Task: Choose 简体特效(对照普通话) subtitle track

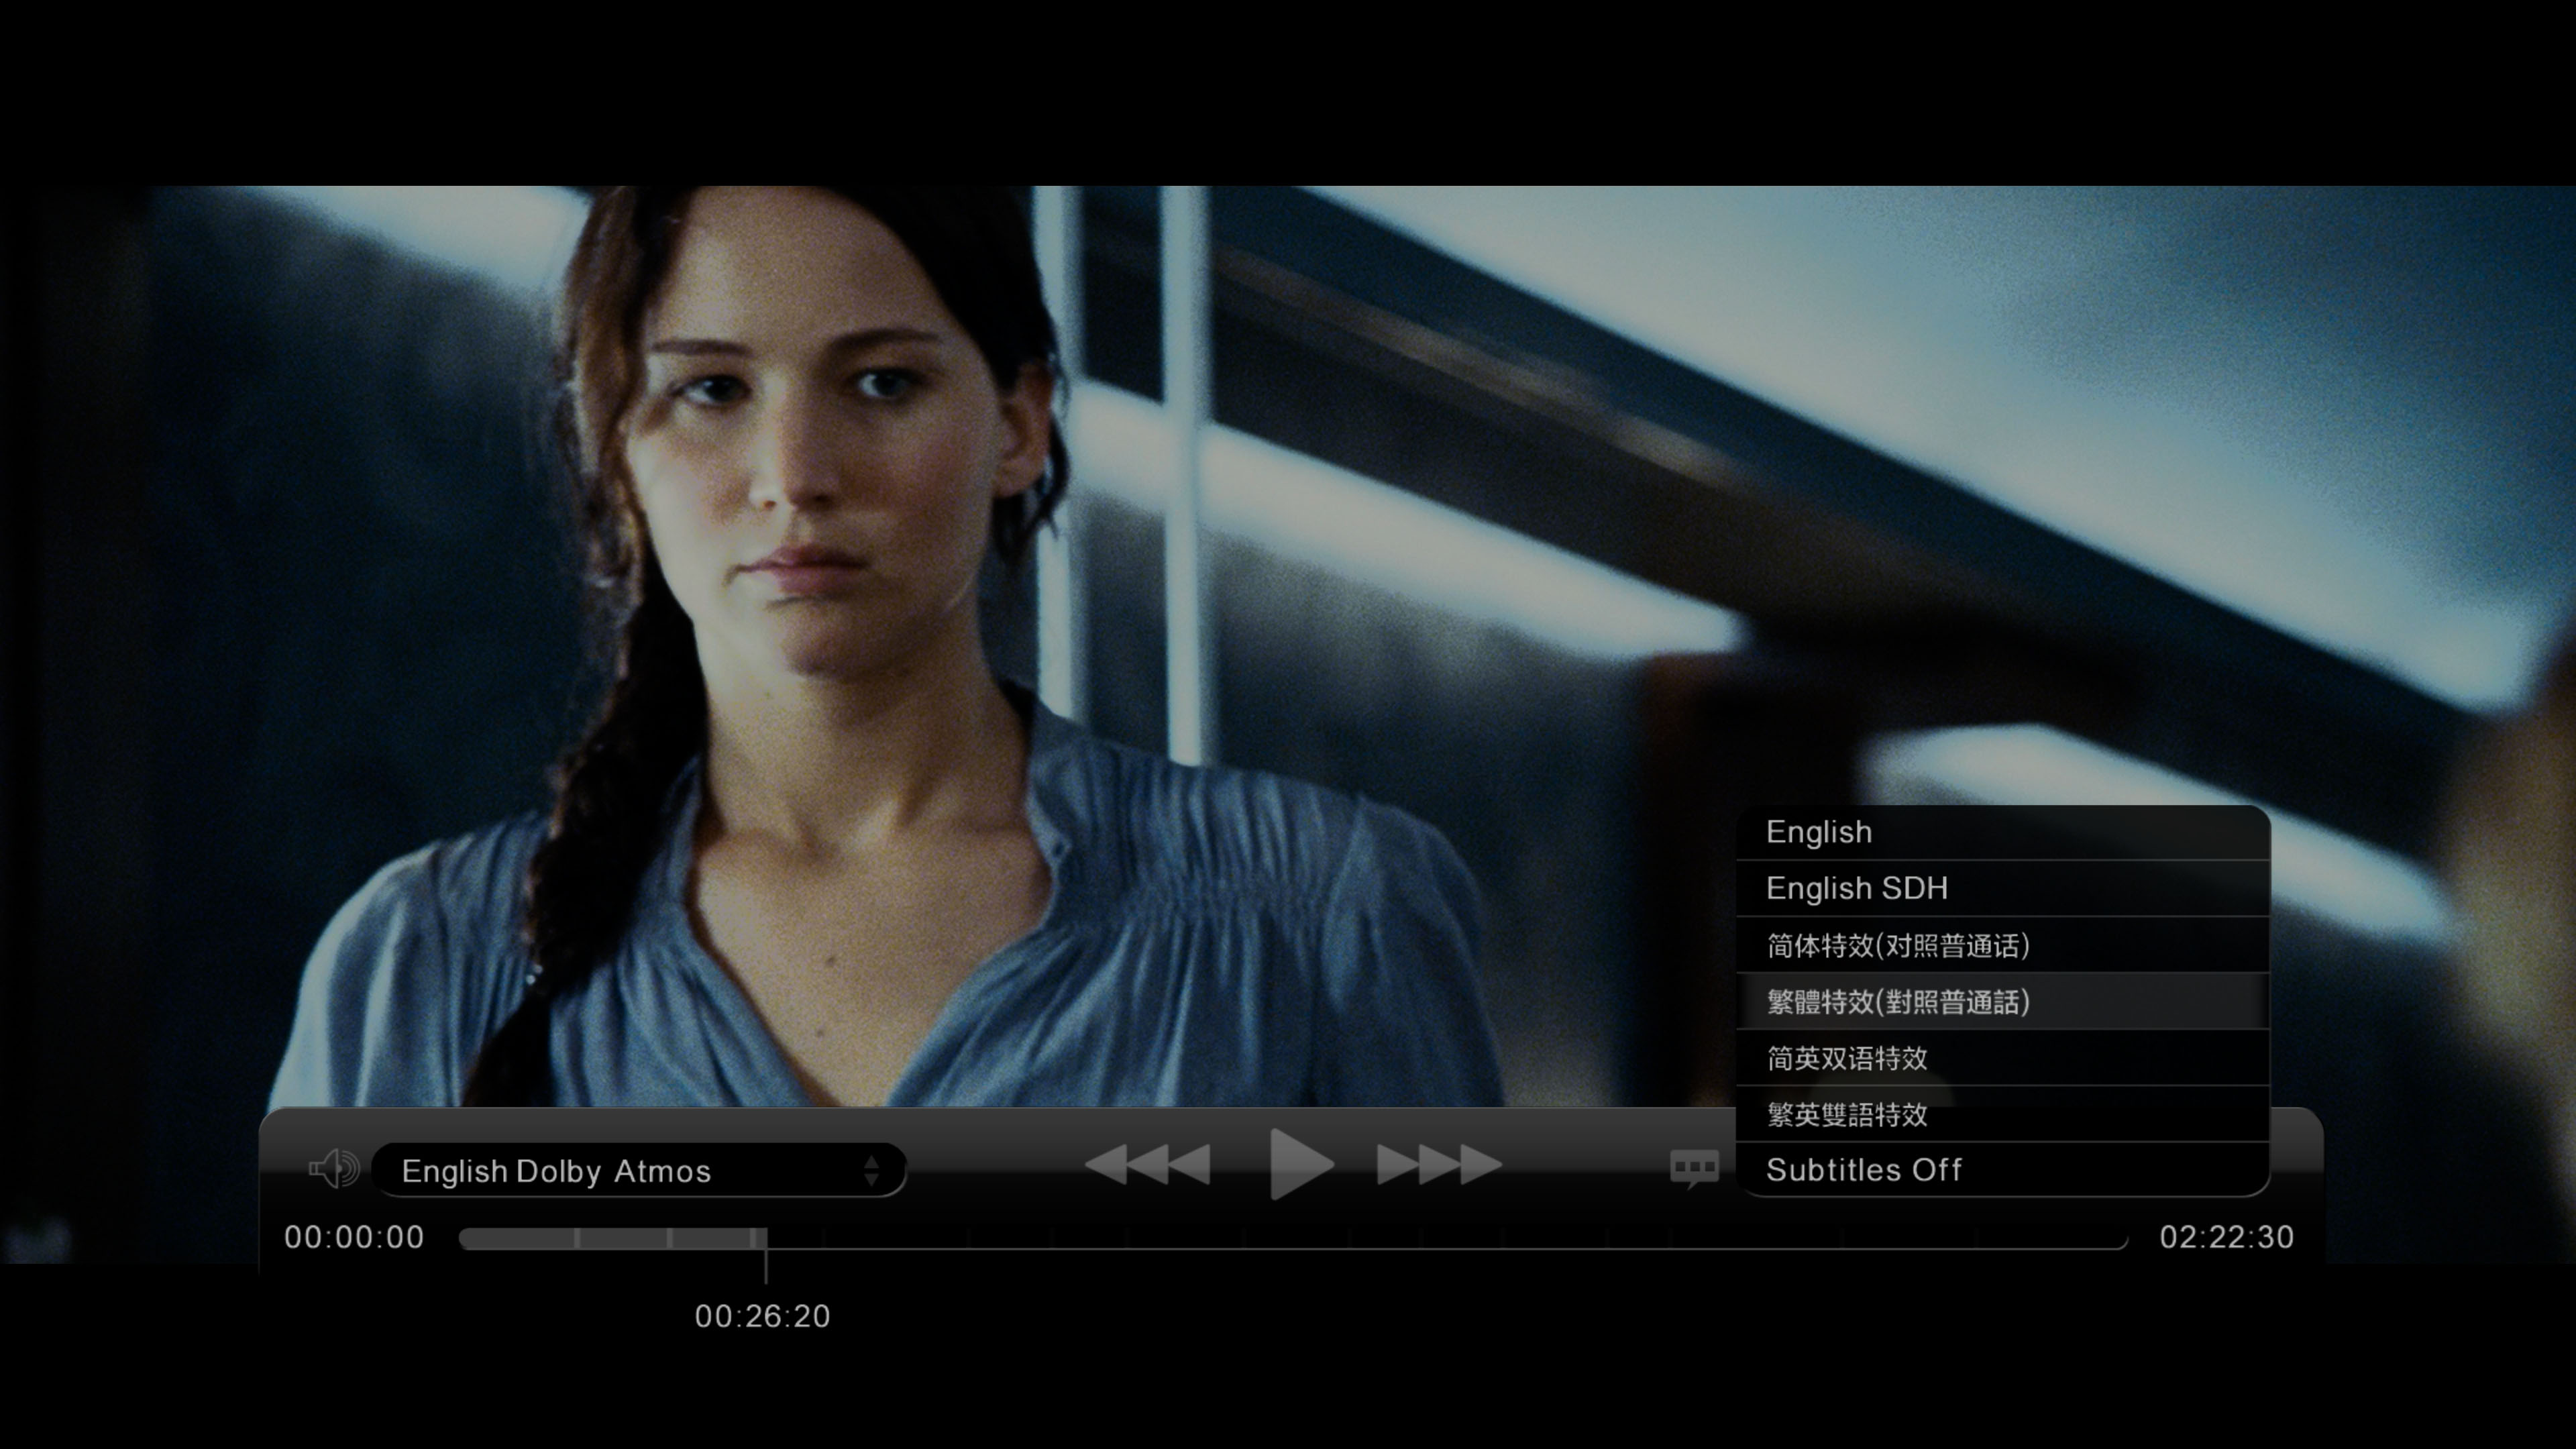Action: [2003, 945]
